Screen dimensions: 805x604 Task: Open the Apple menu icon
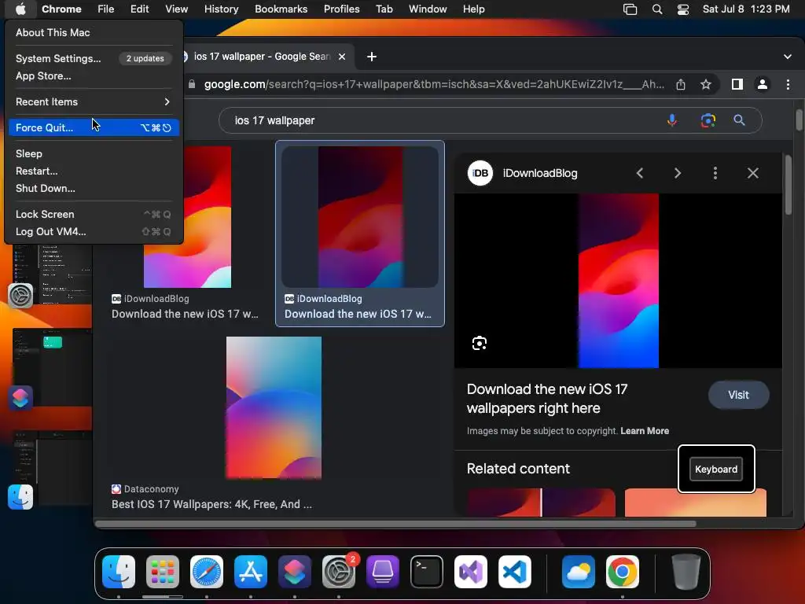pos(20,9)
